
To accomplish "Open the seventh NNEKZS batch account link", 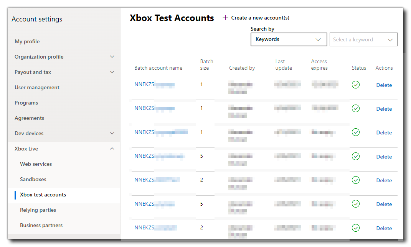I will (x=156, y=227).
